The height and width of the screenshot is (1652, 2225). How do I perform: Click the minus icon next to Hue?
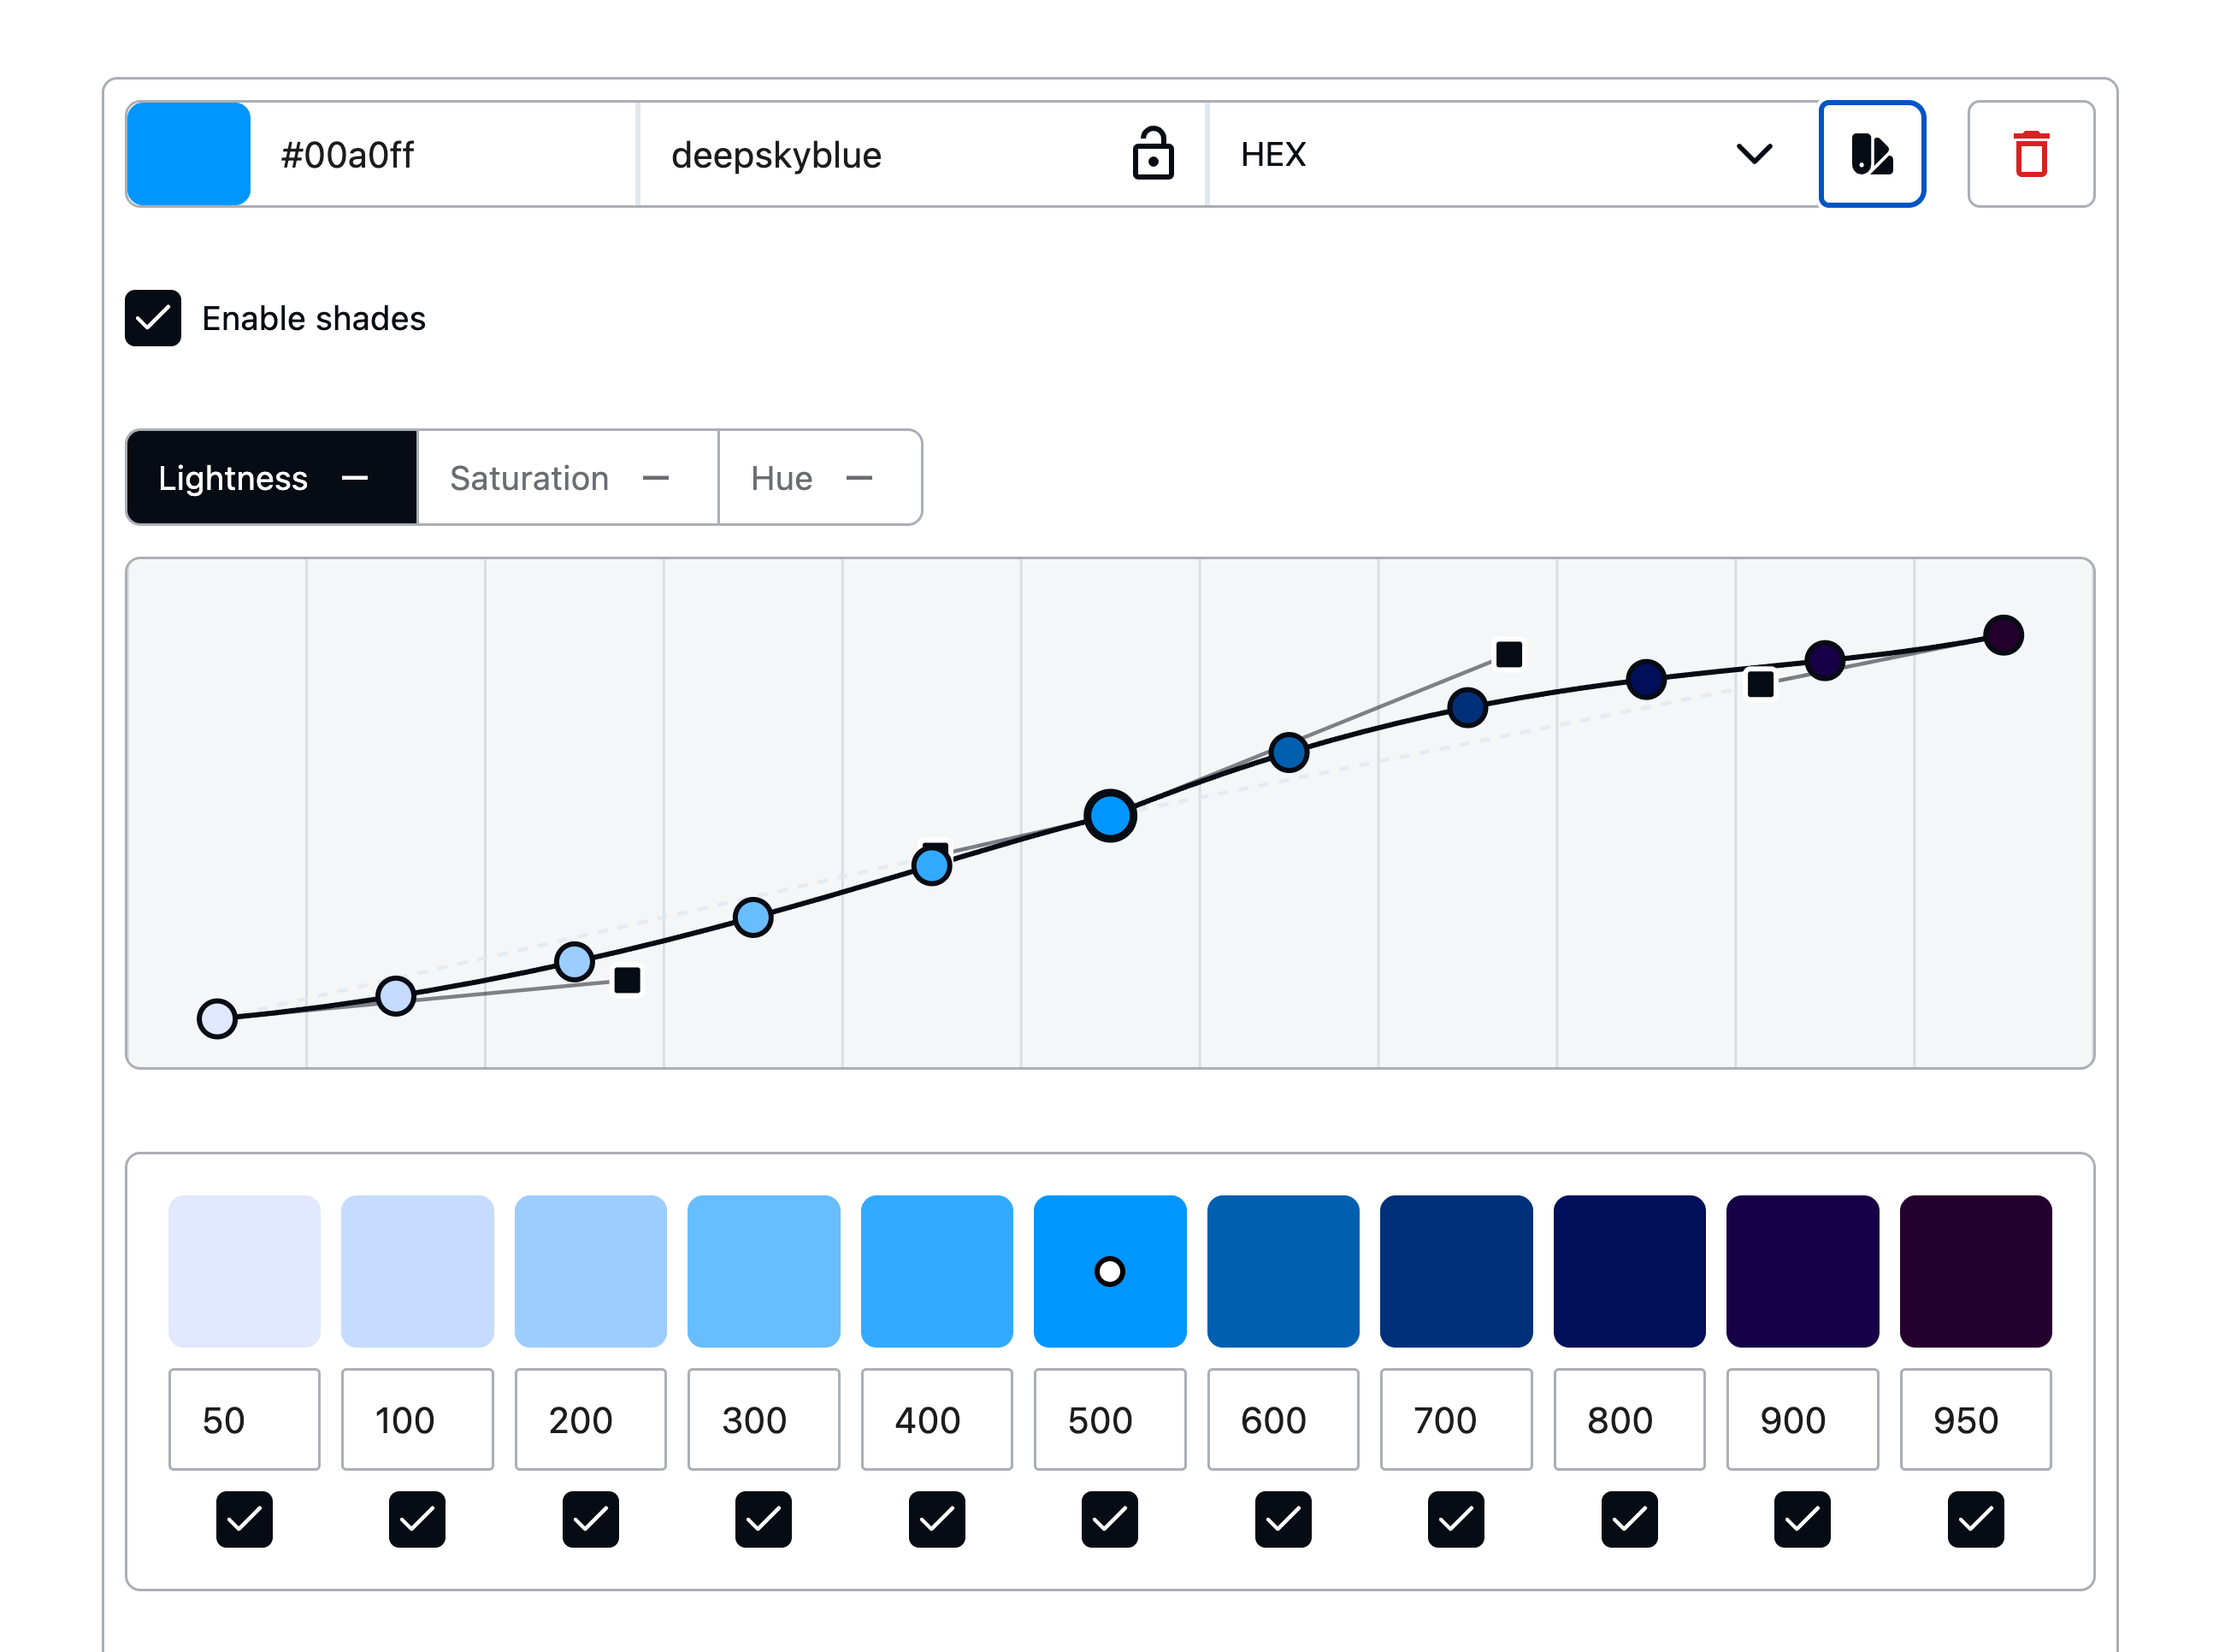tap(858, 478)
